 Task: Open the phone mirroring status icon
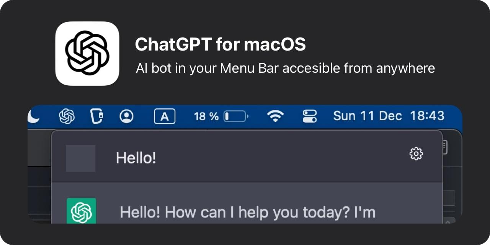coord(96,116)
